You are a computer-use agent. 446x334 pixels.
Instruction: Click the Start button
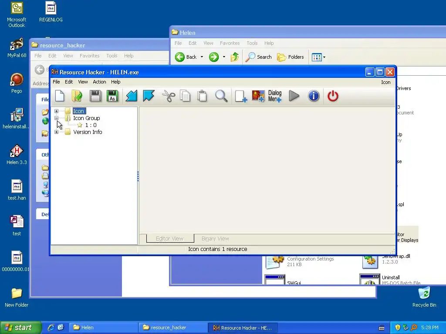(20, 327)
